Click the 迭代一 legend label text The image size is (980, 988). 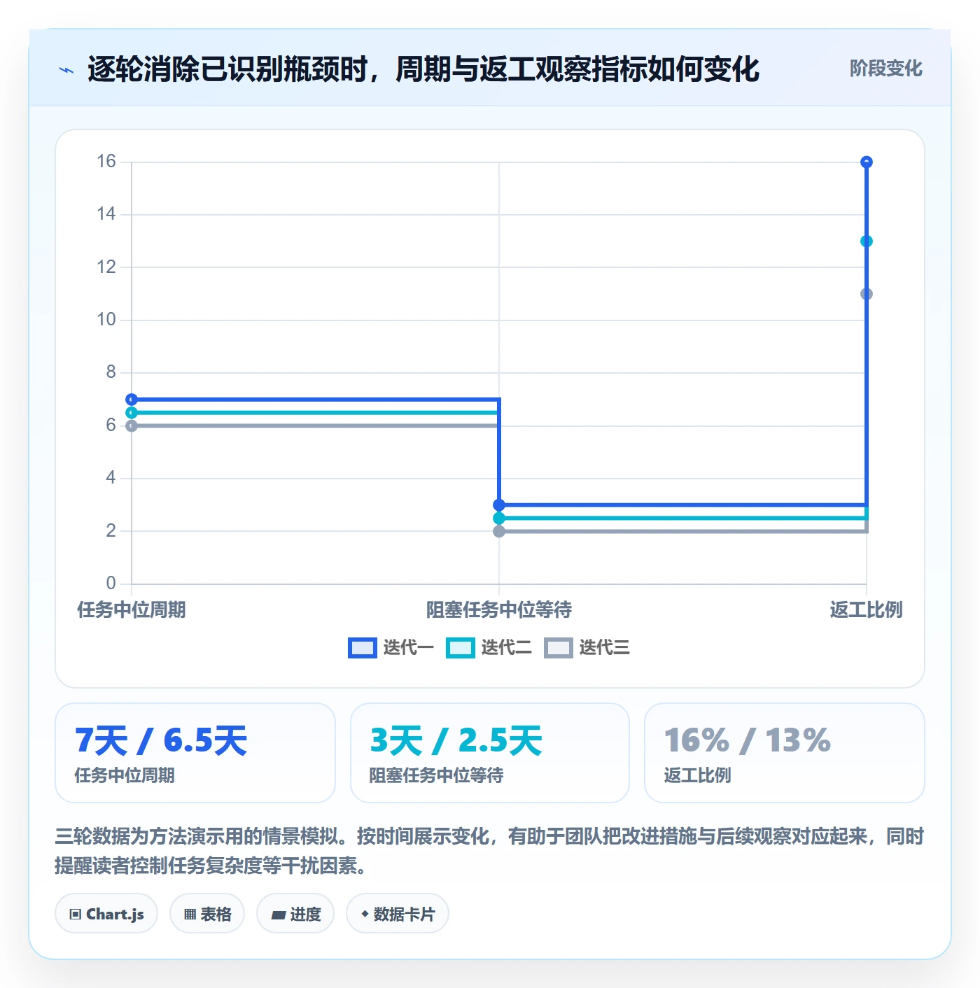click(408, 648)
